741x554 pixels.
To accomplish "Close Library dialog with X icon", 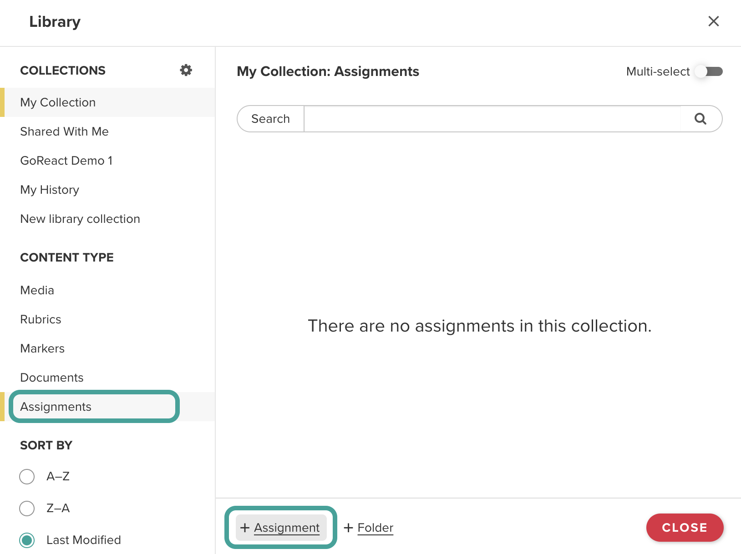I will pyautogui.click(x=713, y=21).
